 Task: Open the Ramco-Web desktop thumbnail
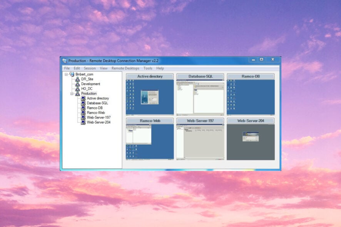[150, 142]
